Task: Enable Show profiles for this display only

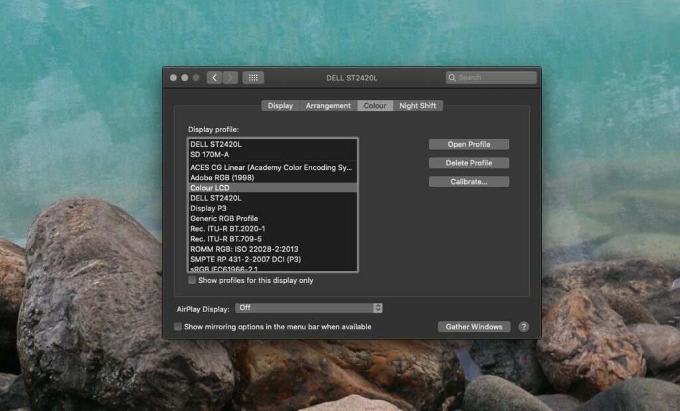Action: (x=193, y=280)
